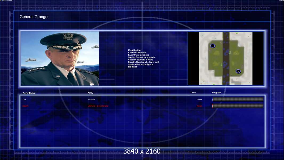Click General Granger's portrait image

(60, 58)
